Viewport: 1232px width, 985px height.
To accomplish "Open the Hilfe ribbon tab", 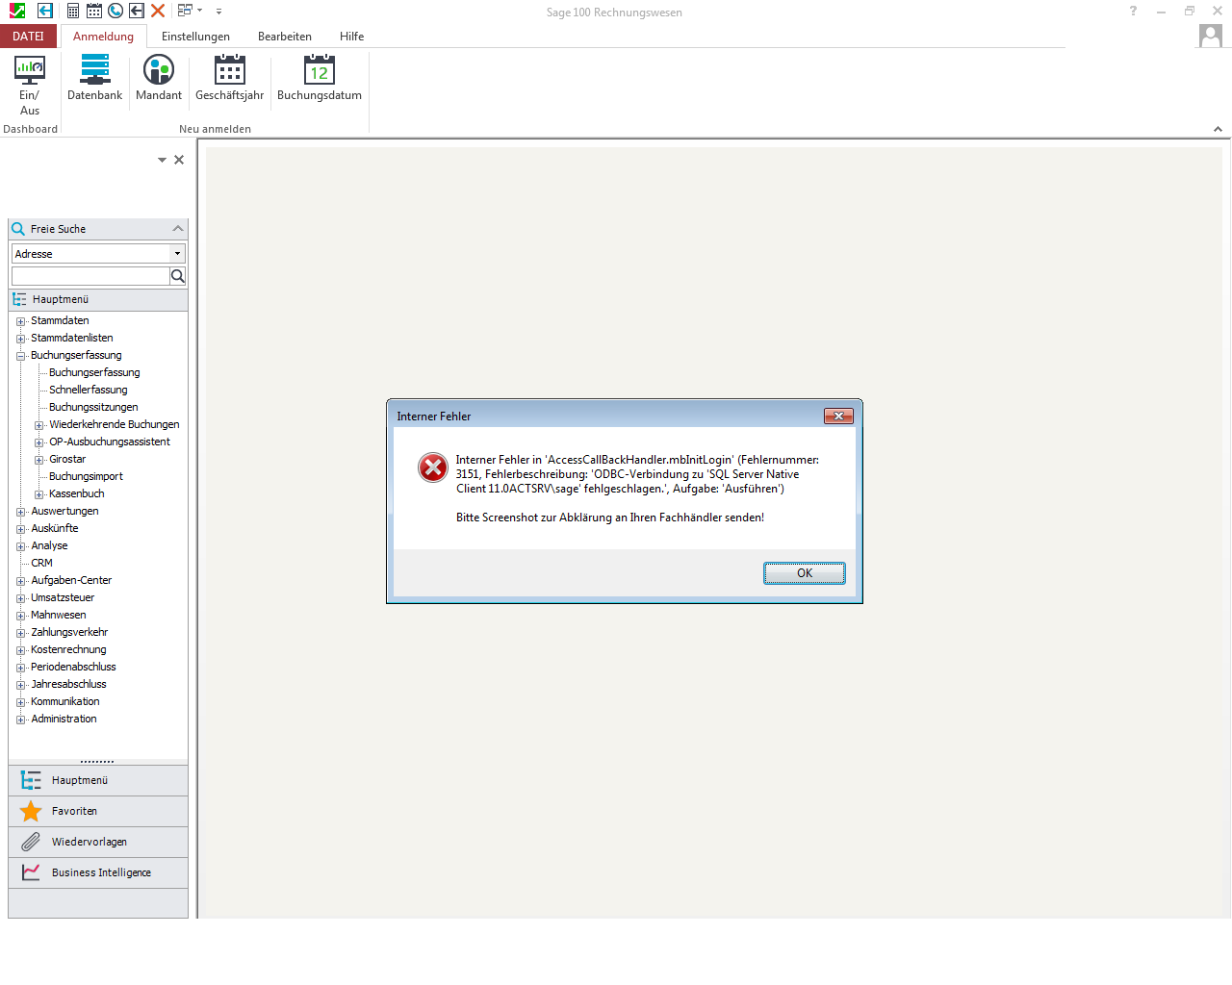I will click(351, 37).
